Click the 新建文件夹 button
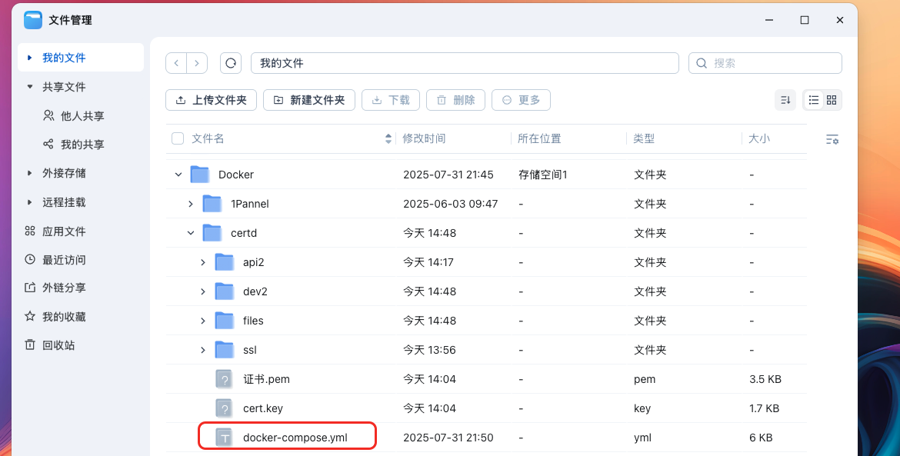This screenshot has width=900, height=456. point(308,100)
